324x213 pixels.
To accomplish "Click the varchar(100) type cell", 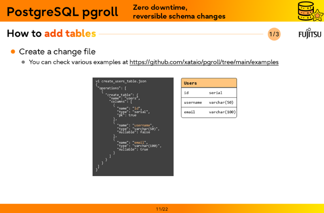I will click(x=222, y=112).
